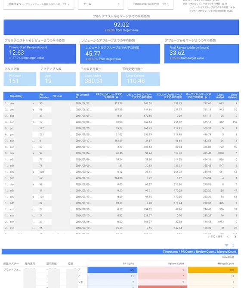Click the 2,913 lines added value
Viewport: 244px width, 288px height.
[220, 222]
